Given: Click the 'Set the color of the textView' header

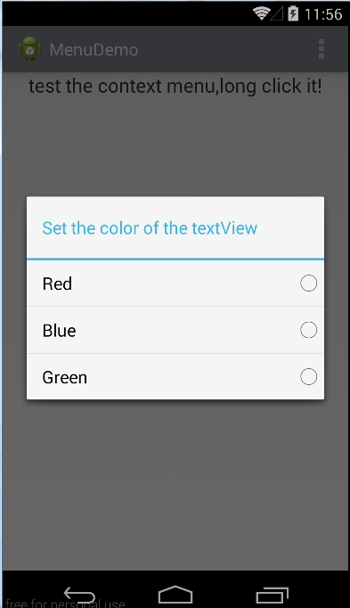Looking at the screenshot, I should click(150, 228).
